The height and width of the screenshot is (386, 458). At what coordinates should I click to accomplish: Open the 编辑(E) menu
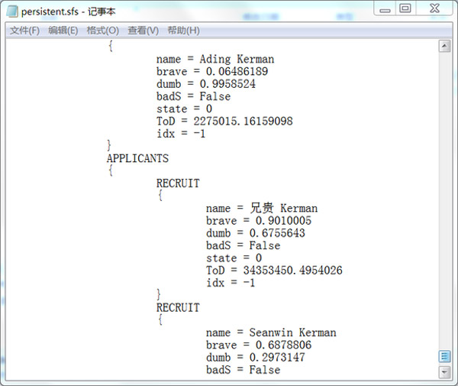pos(63,31)
